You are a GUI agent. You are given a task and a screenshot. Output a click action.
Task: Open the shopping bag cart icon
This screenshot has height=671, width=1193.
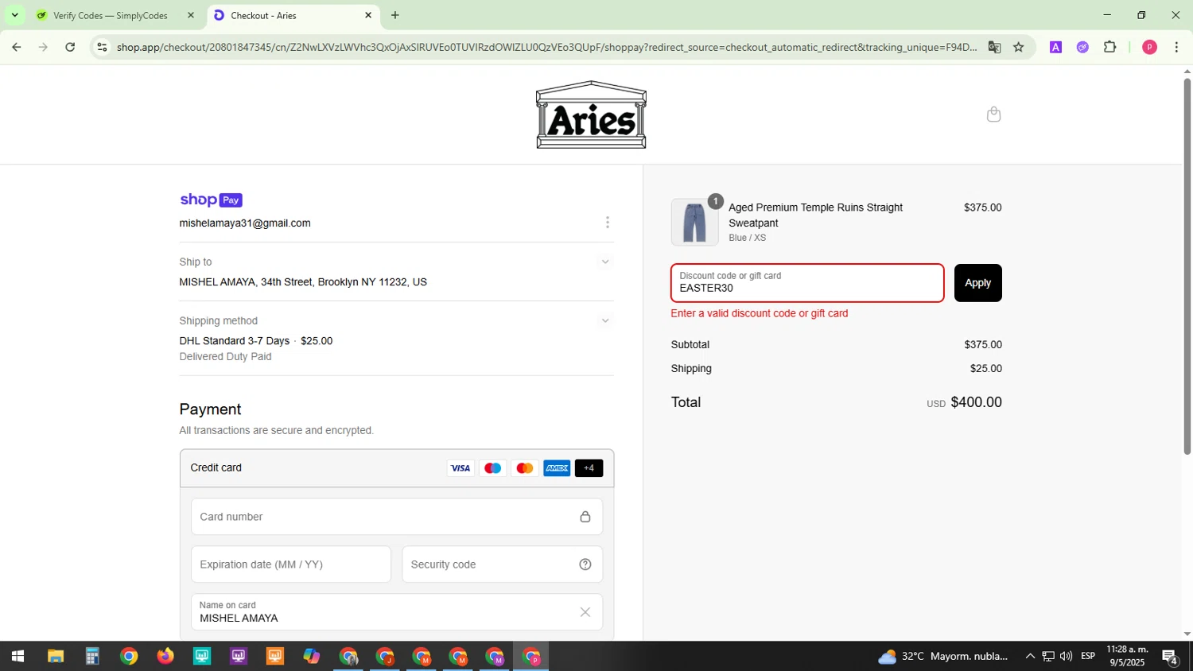993,114
